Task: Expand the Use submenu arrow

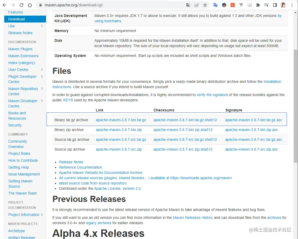Action: tap(42, 26)
